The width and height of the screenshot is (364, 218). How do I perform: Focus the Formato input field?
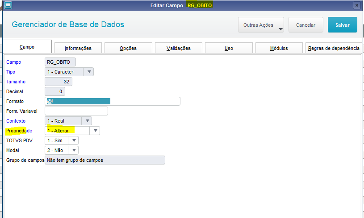coord(113,101)
